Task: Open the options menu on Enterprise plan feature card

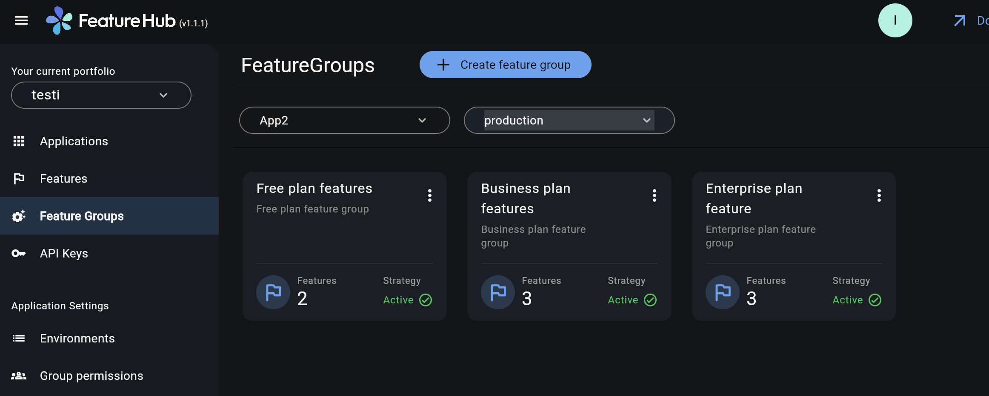Action: tap(879, 195)
